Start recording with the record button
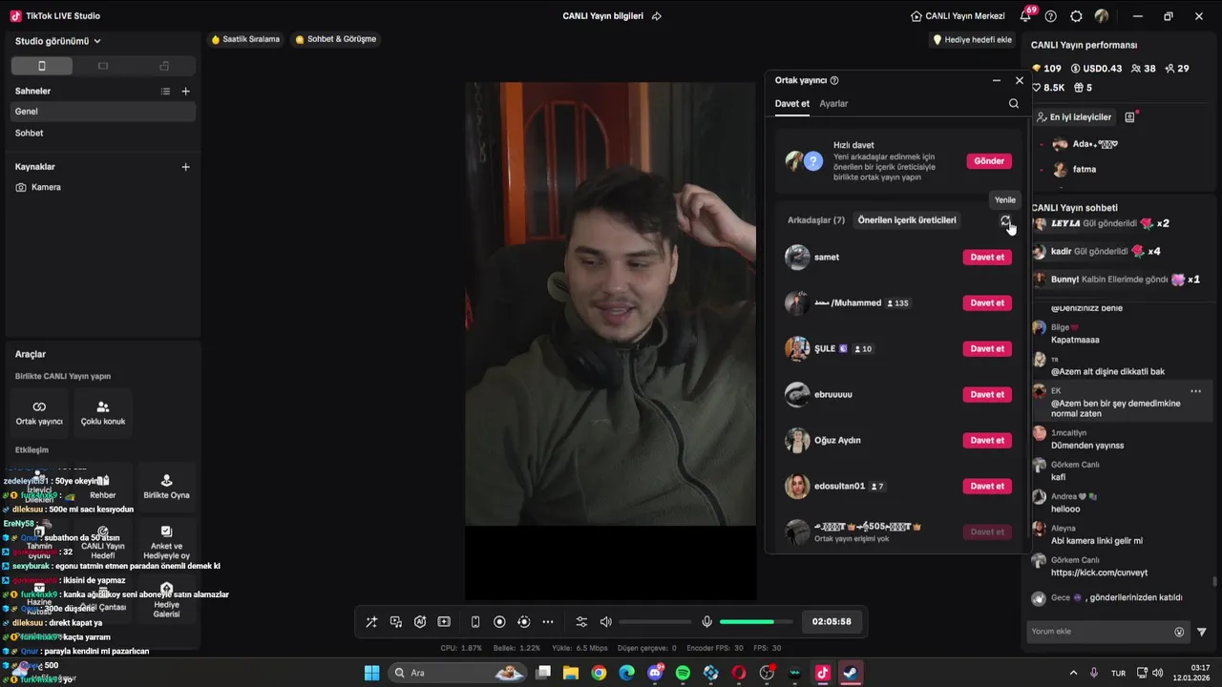Screen dimensions: 1222x687 coord(499,622)
